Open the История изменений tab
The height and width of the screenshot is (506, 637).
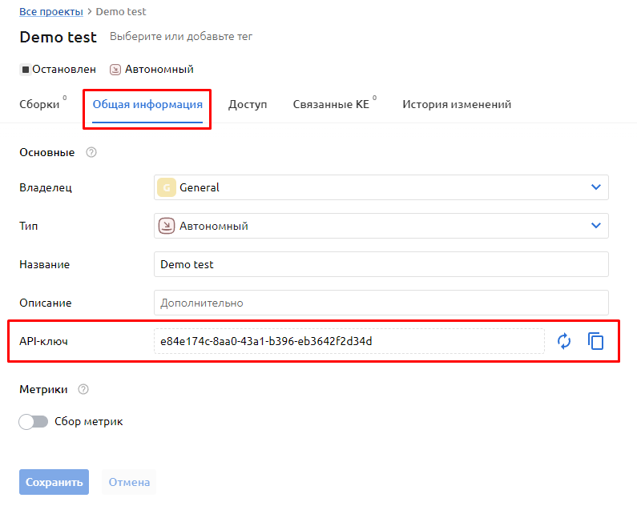click(x=457, y=104)
